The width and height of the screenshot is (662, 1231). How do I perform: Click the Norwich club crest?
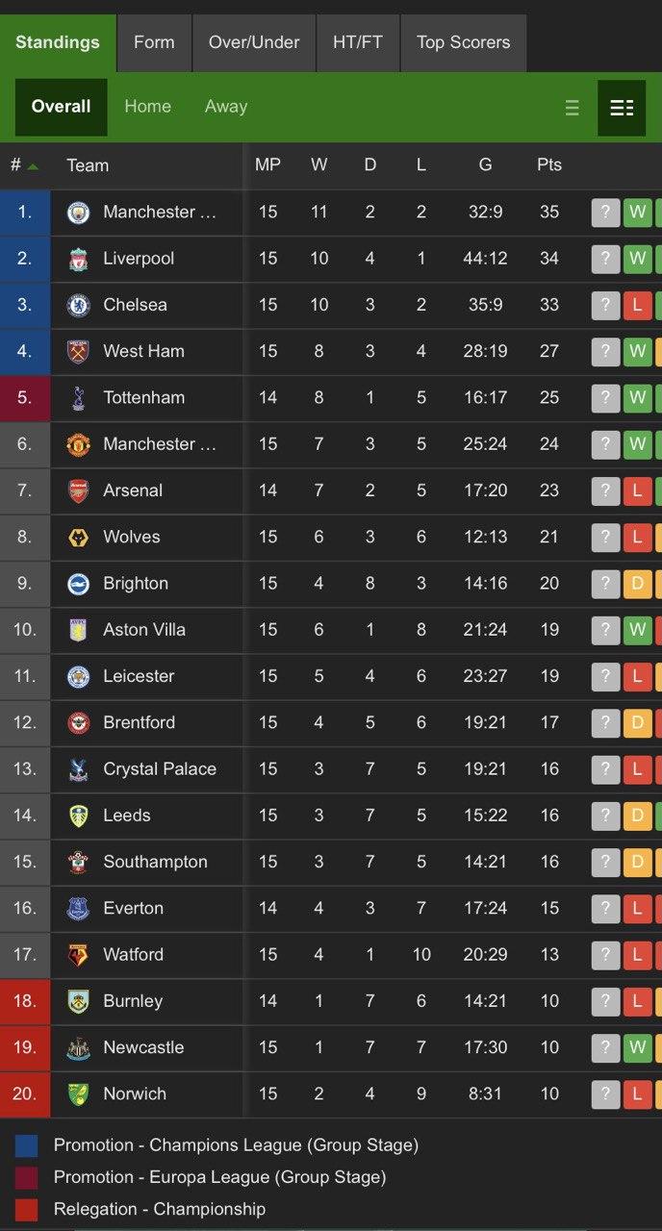tap(78, 1093)
